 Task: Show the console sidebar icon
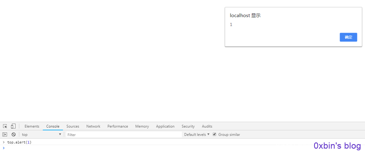tap(5, 135)
